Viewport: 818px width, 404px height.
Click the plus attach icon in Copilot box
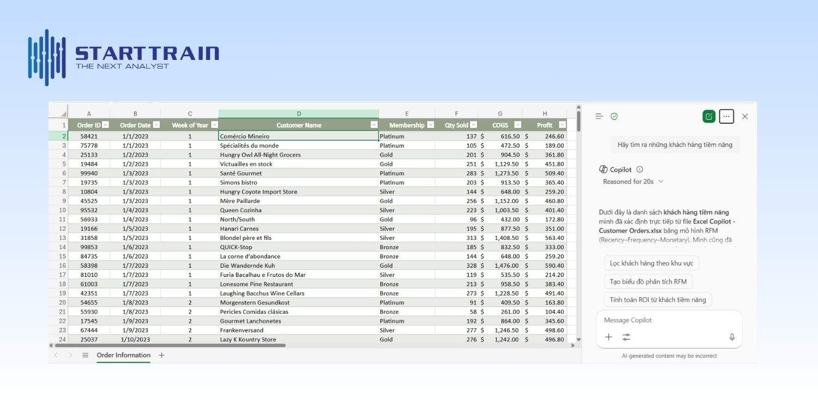tap(609, 337)
